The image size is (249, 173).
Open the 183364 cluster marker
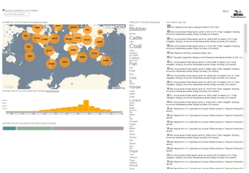51,64
